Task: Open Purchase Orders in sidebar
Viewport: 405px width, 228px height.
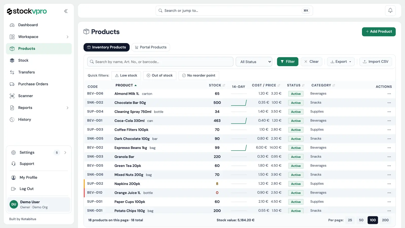Action: (39, 84)
